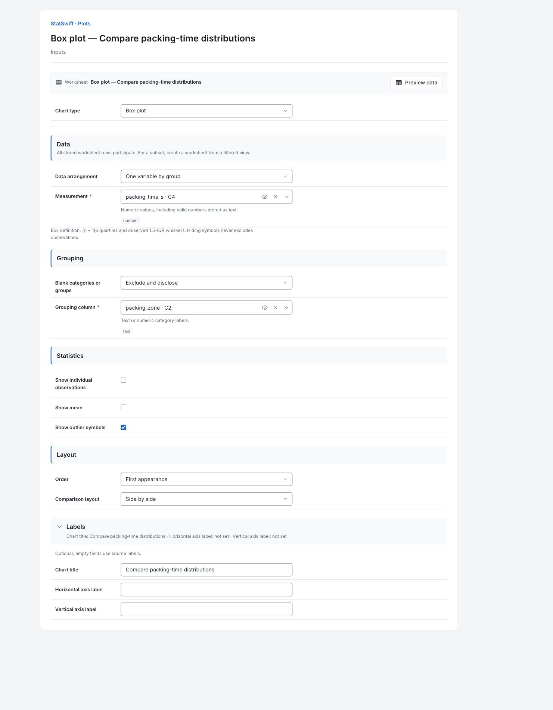Open the Order dropdown
The image size is (553, 710).
click(206, 479)
